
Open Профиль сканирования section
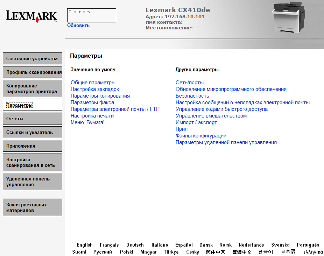pyautogui.click(x=33, y=72)
